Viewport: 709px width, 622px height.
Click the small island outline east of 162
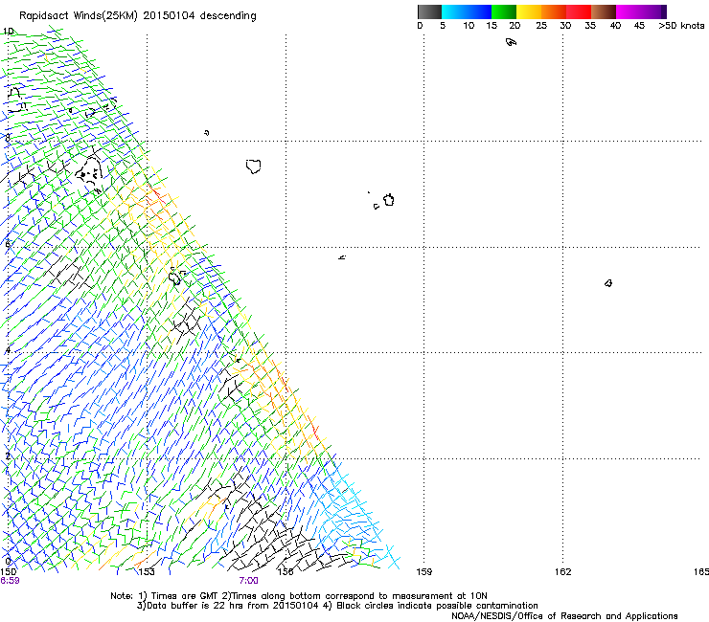pyautogui.click(x=608, y=283)
